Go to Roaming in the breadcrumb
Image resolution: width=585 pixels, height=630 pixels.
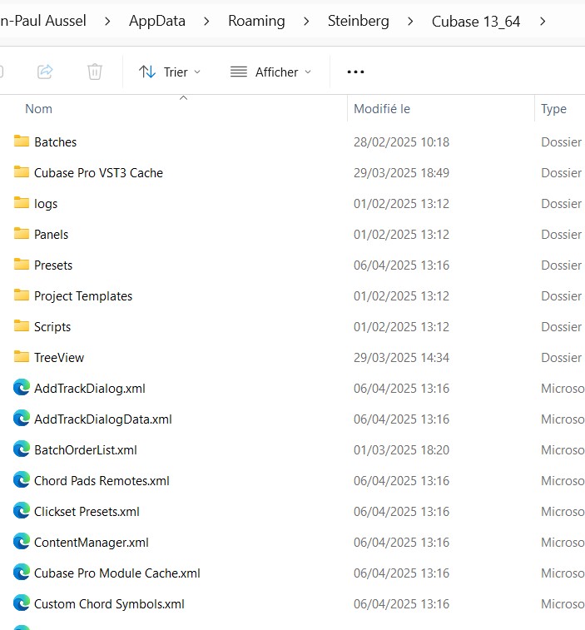pyautogui.click(x=256, y=21)
